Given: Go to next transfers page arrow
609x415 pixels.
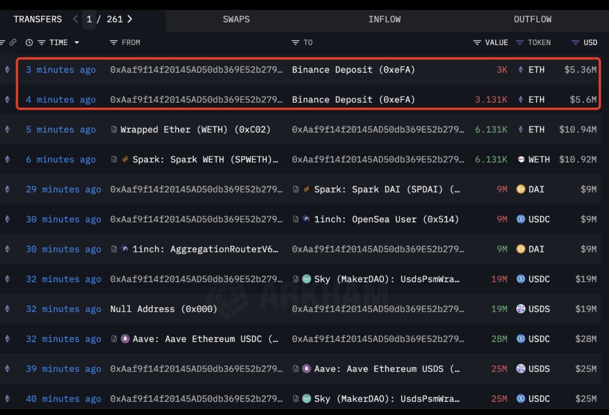Looking at the screenshot, I should click(x=130, y=19).
